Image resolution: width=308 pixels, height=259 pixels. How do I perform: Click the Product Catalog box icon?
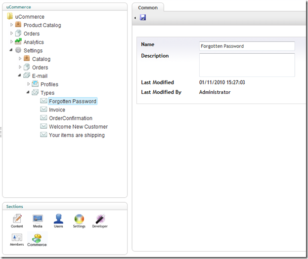pos(18,25)
